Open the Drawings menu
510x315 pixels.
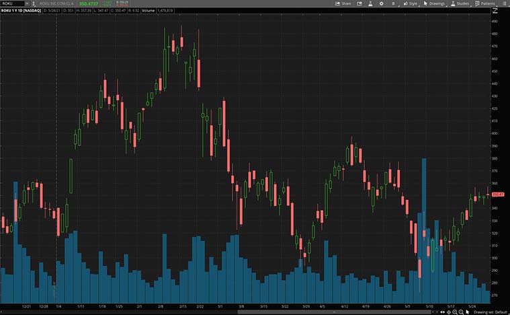(434, 3)
